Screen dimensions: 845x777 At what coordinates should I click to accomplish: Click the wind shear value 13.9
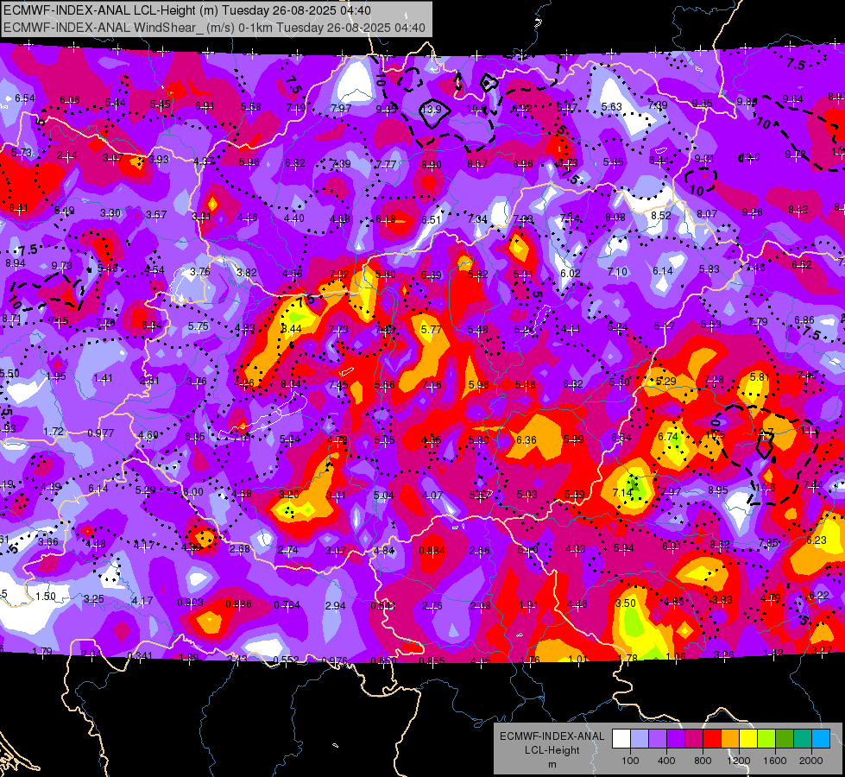point(432,110)
